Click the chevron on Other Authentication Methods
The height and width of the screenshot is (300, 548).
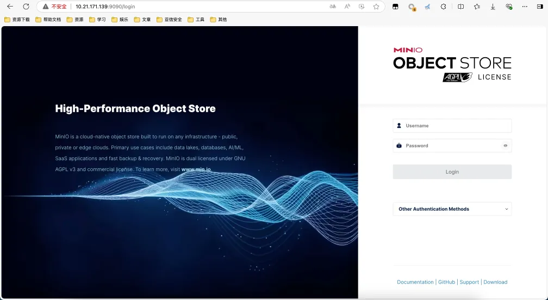click(507, 209)
